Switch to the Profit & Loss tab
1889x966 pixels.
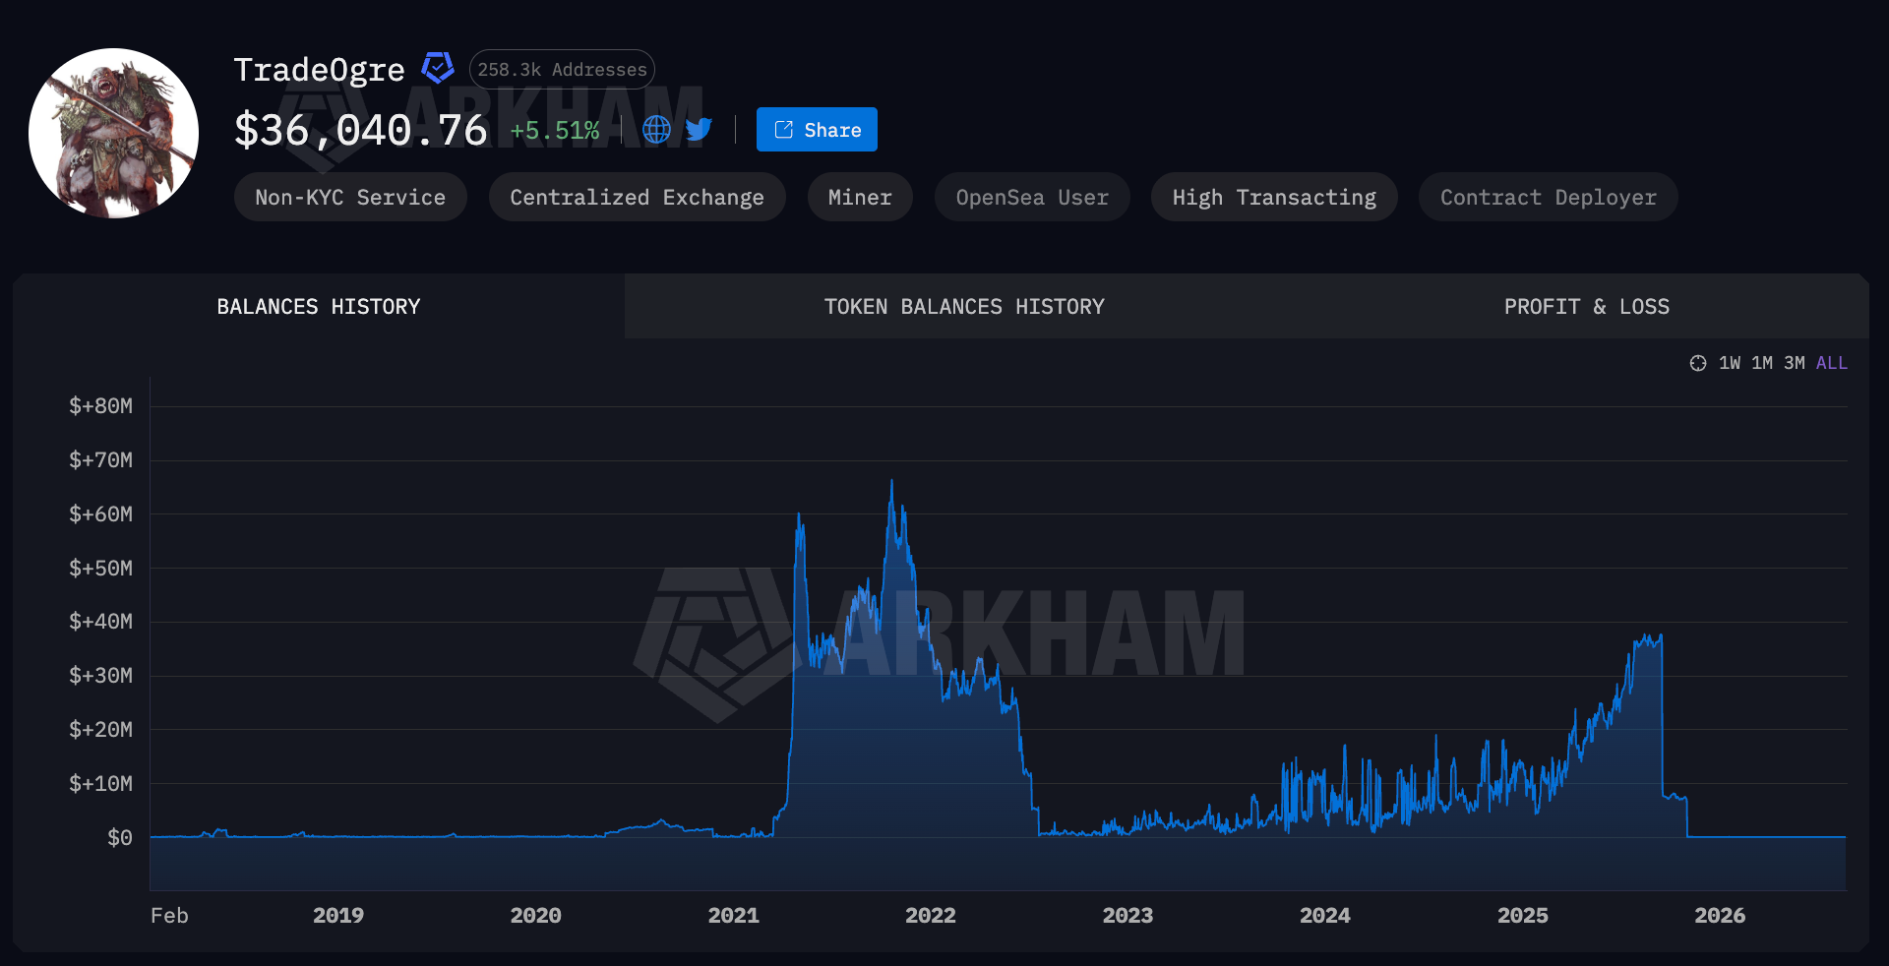[1587, 306]
